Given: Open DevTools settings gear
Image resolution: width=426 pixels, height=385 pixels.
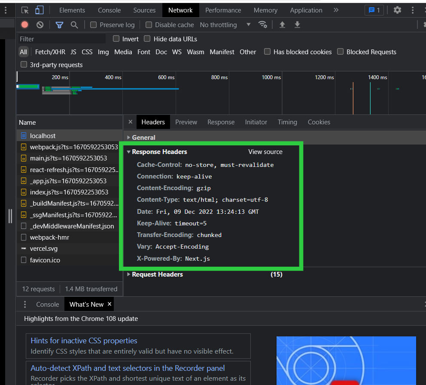Looking at the screenshot, I should (x=398, y=10).
